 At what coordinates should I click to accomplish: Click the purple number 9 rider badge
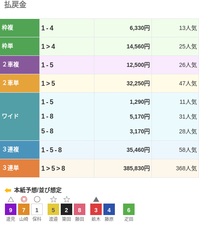coord(11,209)
